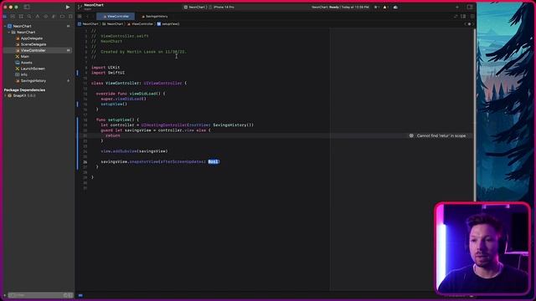Open the related items grid menu

click(80, 17)
